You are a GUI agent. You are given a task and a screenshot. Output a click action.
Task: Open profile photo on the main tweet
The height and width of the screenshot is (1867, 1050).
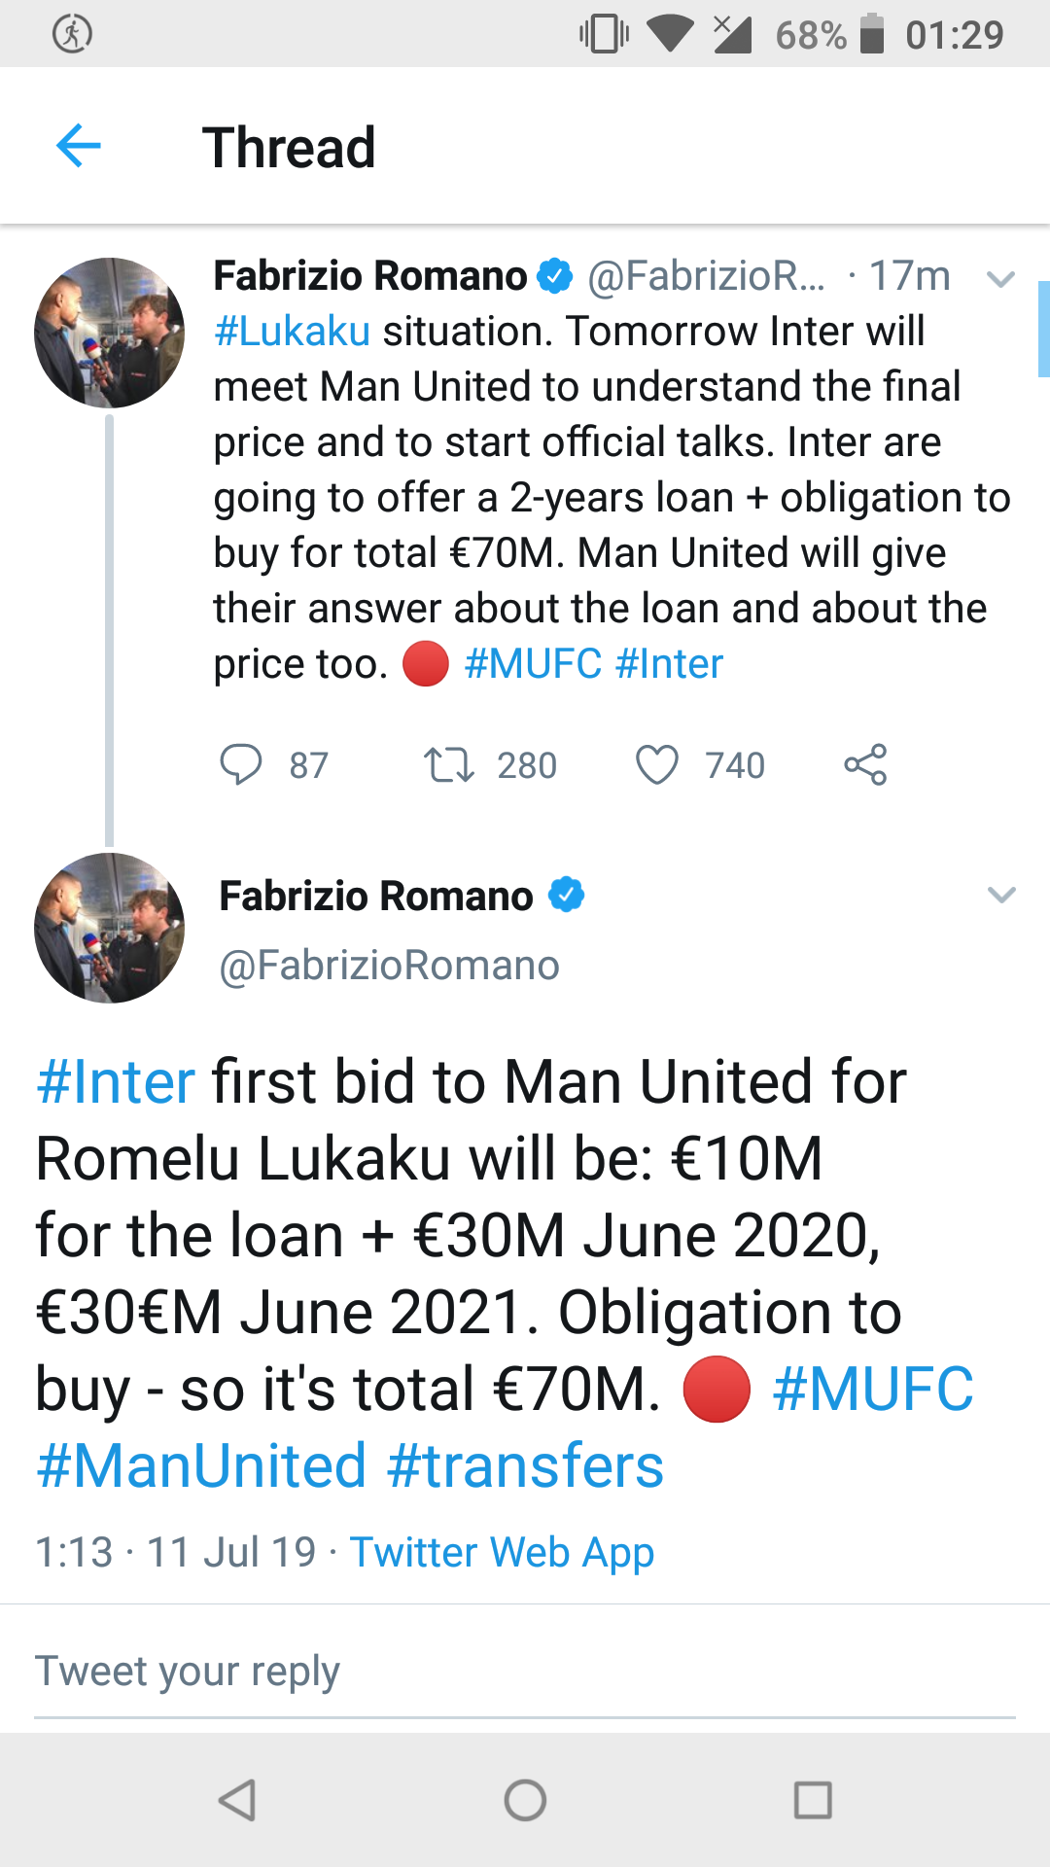coord(109,928)
